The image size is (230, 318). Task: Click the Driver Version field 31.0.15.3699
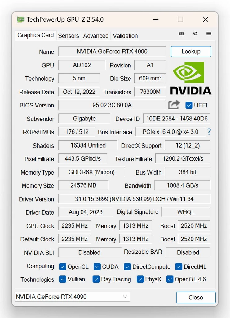tap(135, 199)
